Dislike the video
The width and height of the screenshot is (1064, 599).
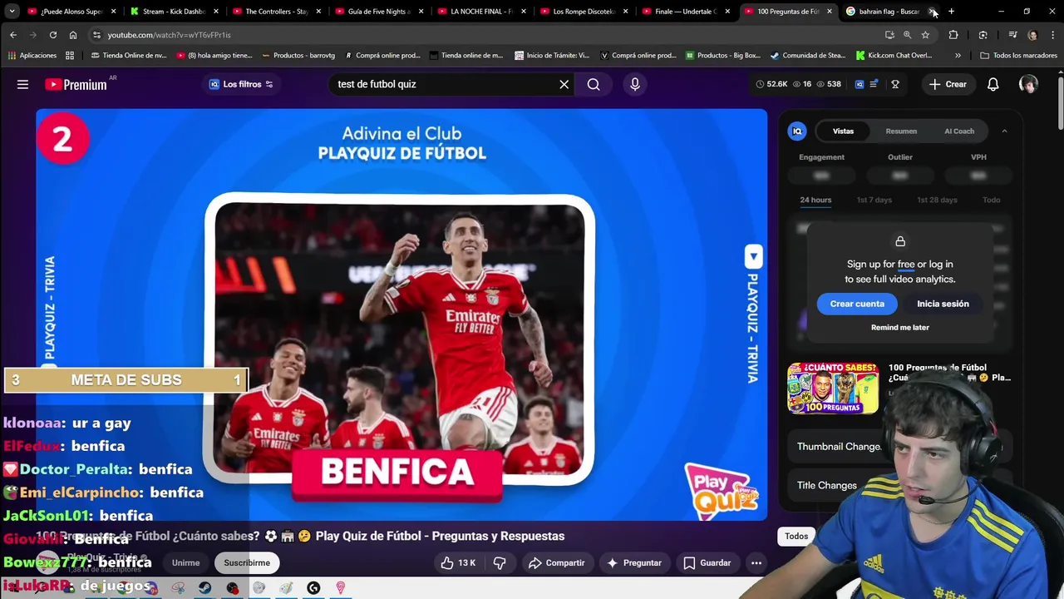pyautogui.click(x=500, y=563)
